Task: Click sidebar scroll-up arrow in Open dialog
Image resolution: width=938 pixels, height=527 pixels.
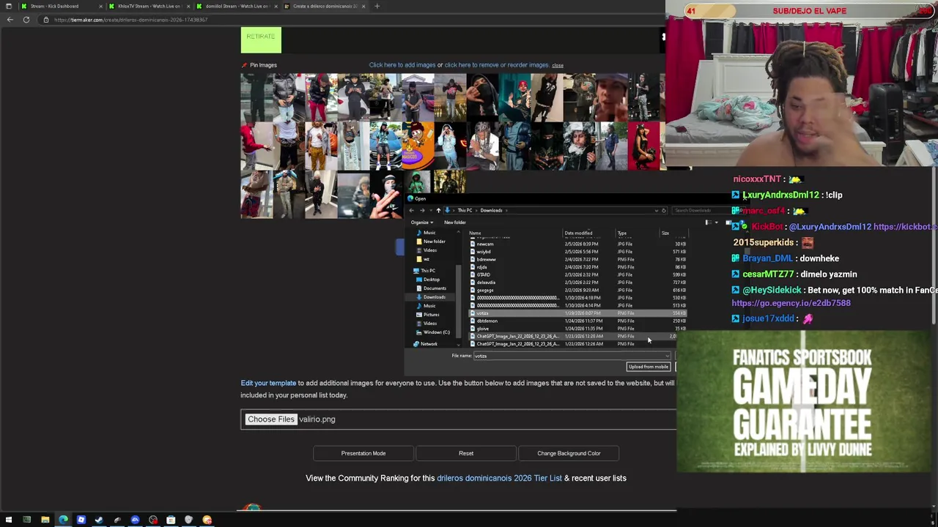Action: tap(459, 232)
